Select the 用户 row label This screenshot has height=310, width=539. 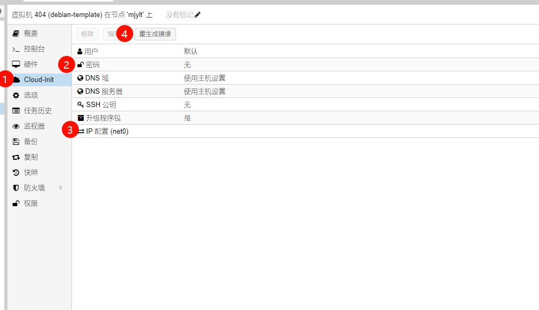pyautogui.click(x=91, y=52)
